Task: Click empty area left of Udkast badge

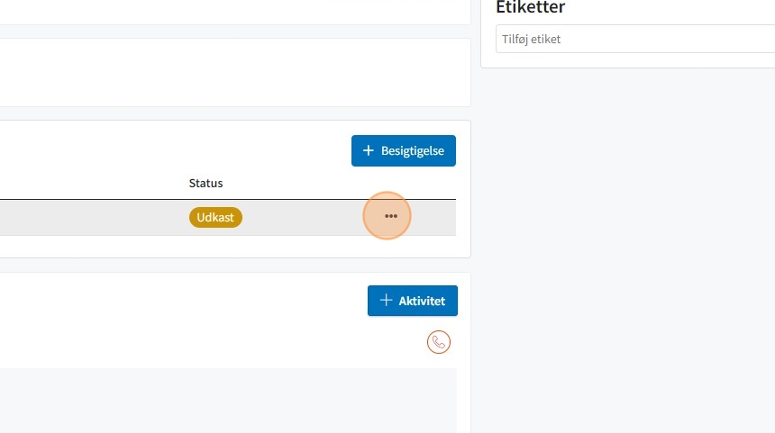Action: point(94,217)
